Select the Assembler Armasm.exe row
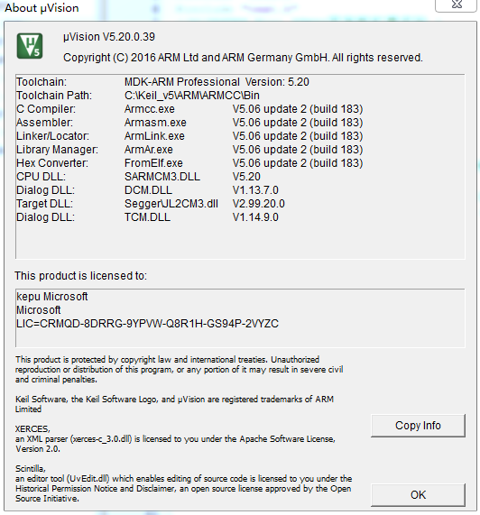 [189, 123]
